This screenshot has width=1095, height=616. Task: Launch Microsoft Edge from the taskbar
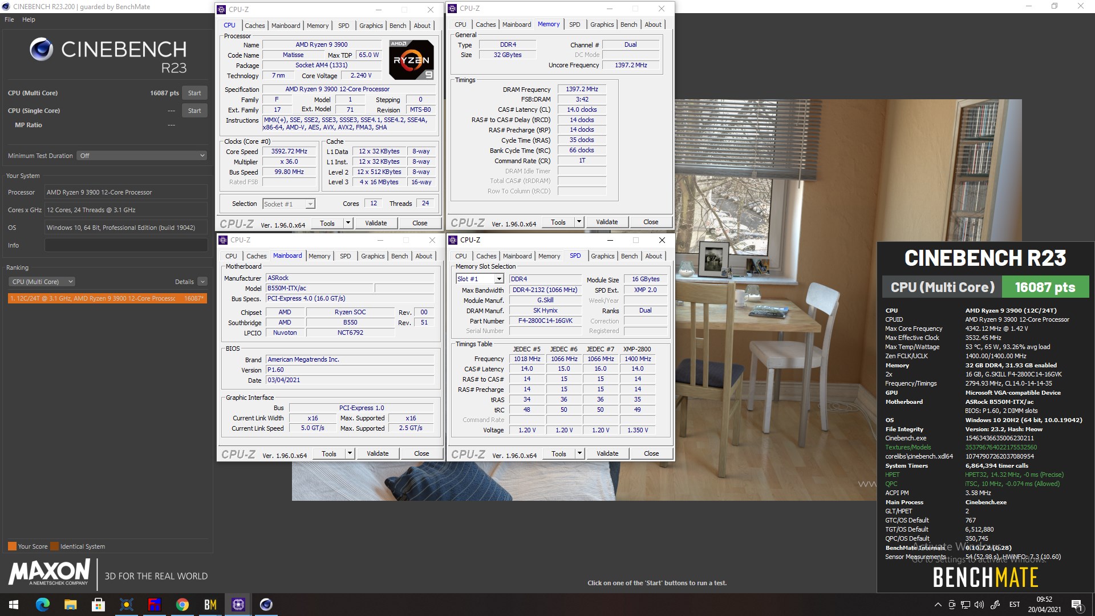pos(42,605)
